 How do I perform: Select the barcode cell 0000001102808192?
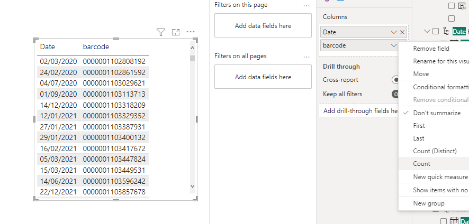point(114,61)
